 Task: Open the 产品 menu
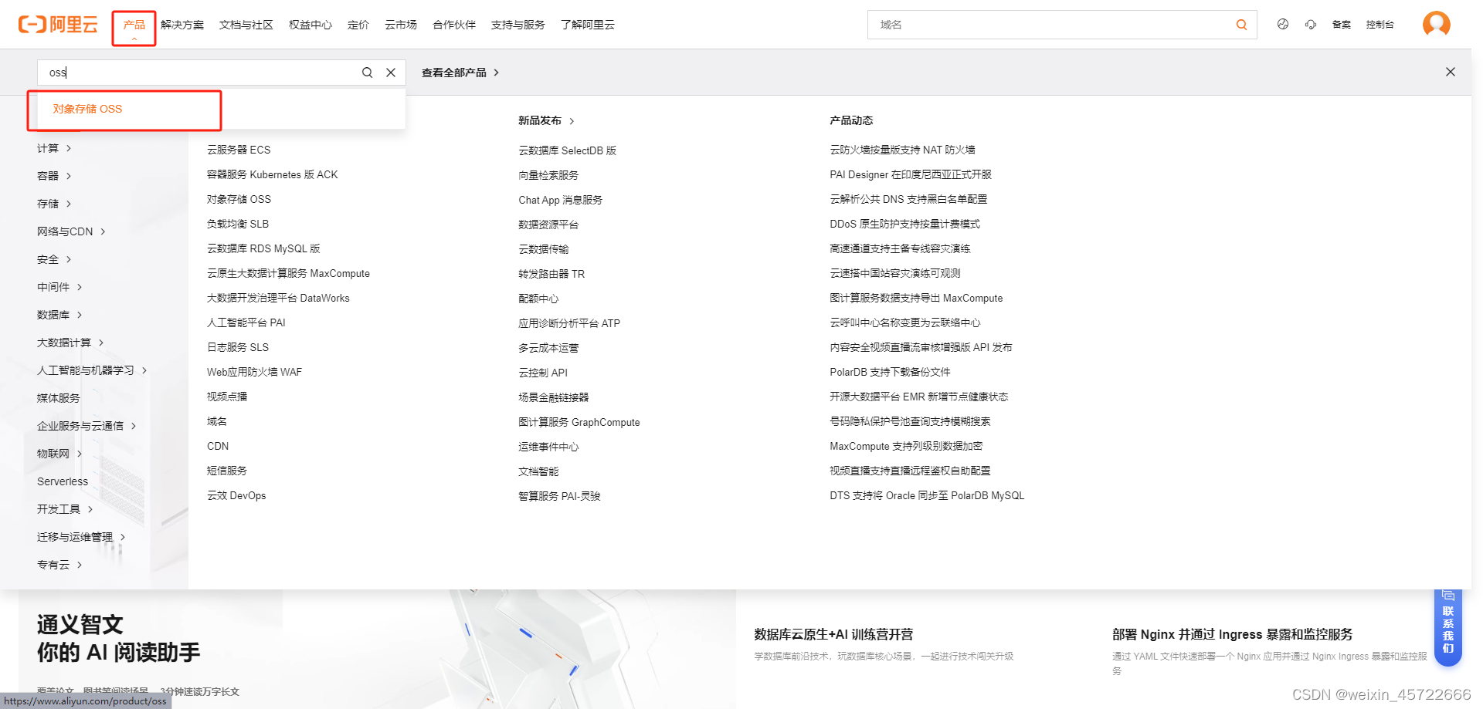pyautogui.click(x=134, y=25)
